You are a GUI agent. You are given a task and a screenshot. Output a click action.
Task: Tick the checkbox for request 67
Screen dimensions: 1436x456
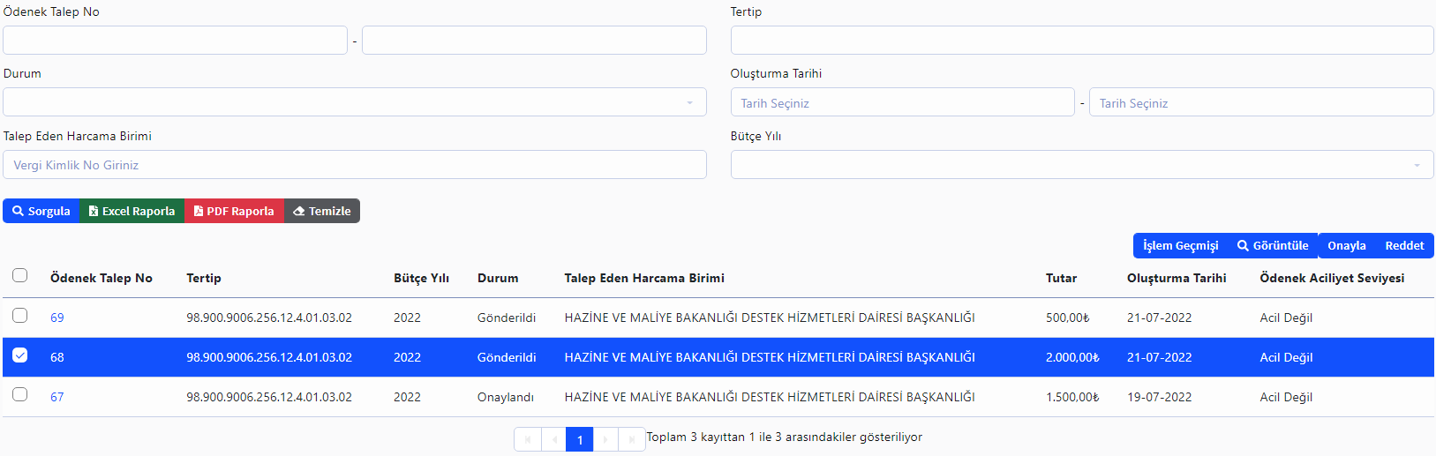[x=19, y=394]
